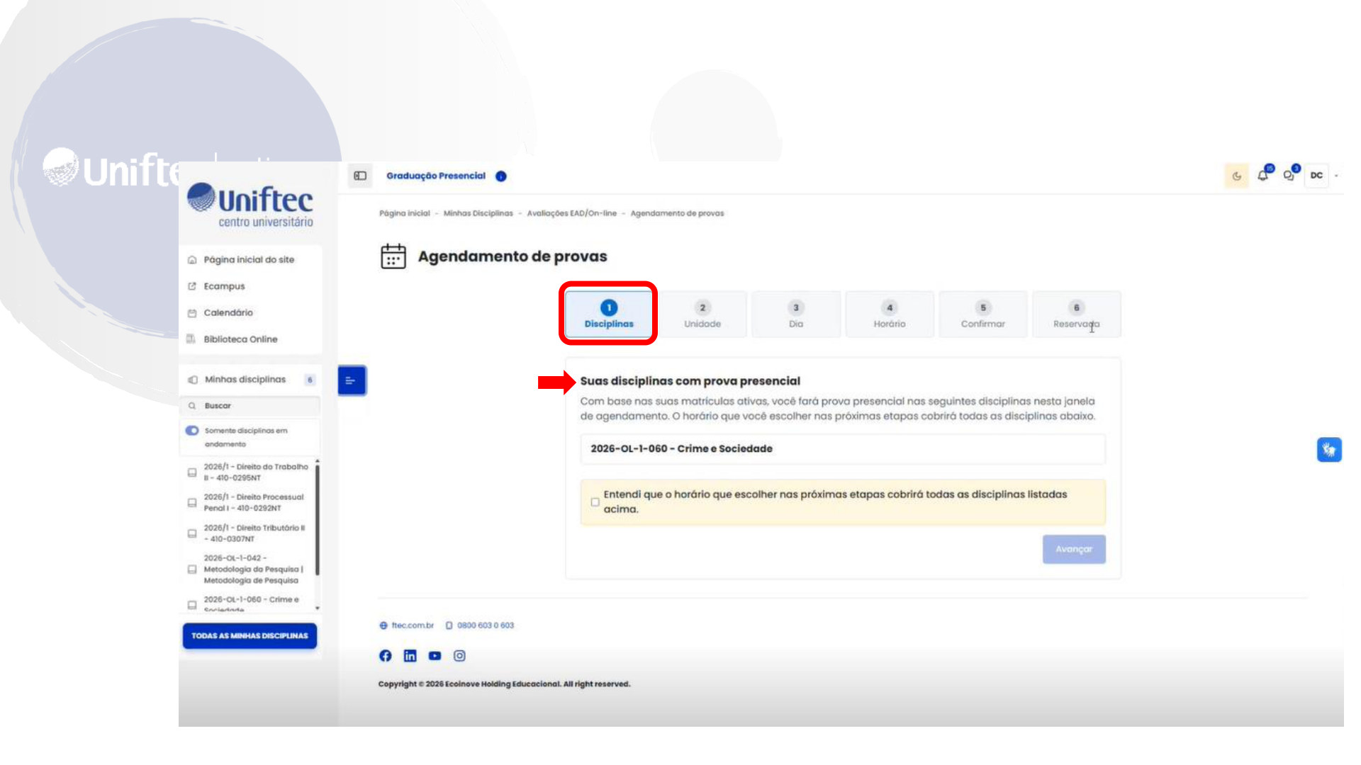
Task: Open Biblioteca Online sidebar link
Action: pos(240,339)
